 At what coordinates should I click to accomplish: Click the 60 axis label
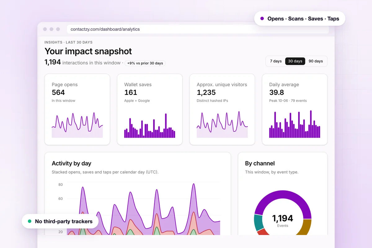pyautogui.click(x=60, y=199)
